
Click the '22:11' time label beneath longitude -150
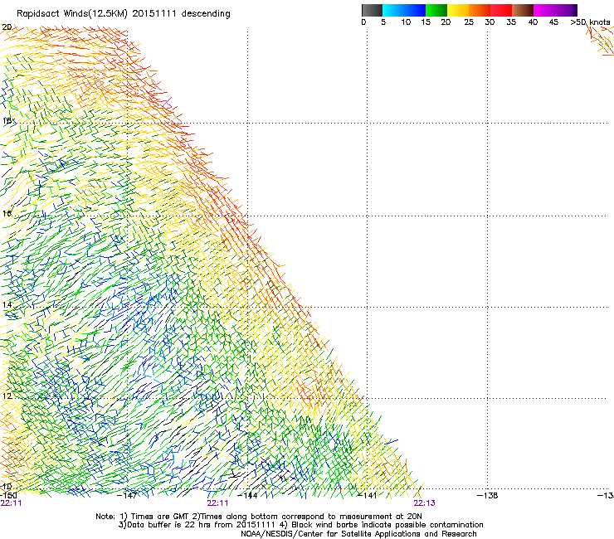[11, 503]
